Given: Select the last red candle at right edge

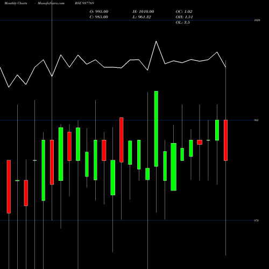Looking at the screenshot, I should pos(225,140).
